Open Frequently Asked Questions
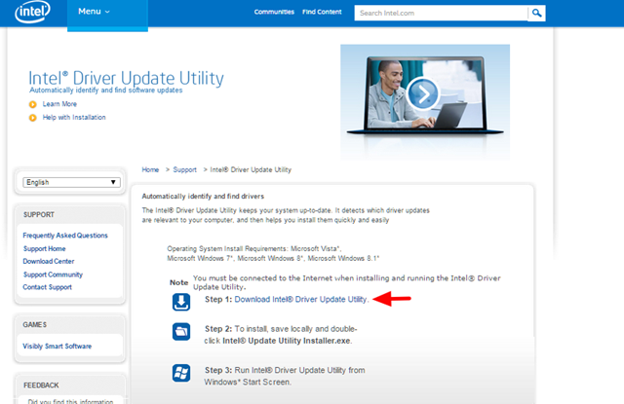Screen dimensions: 624x404 [x=65, y=236]
